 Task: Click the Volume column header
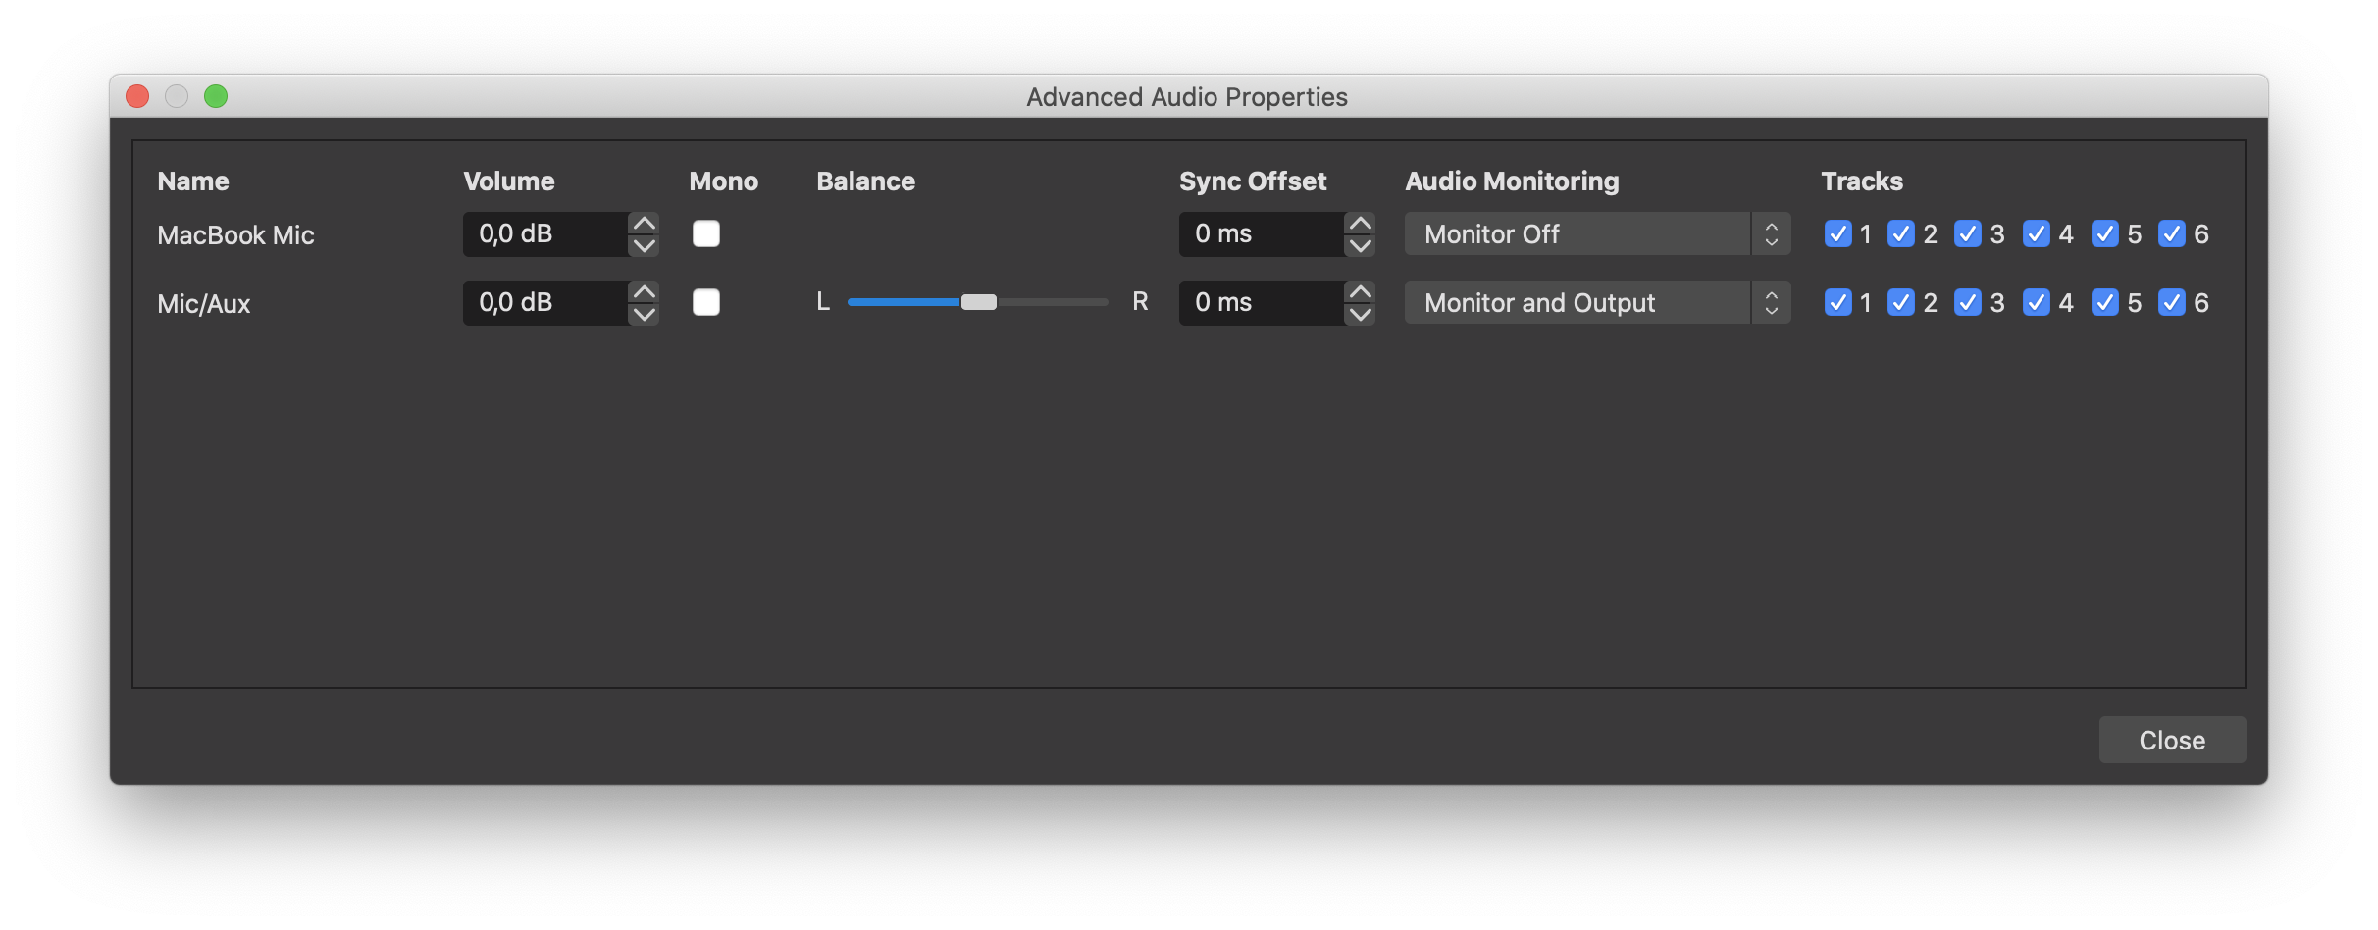point(509,181)
